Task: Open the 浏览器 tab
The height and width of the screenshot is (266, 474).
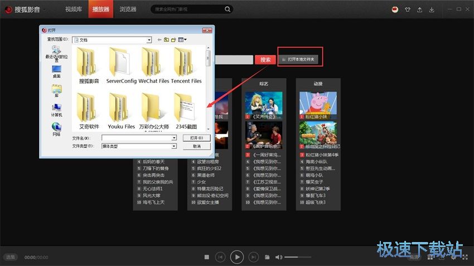Action: click(128, 9)
